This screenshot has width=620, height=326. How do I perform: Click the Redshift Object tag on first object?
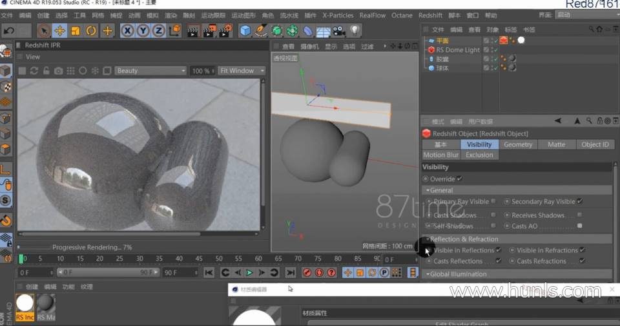tap(503, 40)
